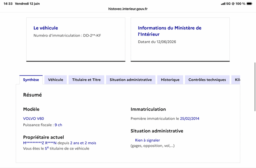
Task: Open the Historique tab
Action: [x=170, y=80]
